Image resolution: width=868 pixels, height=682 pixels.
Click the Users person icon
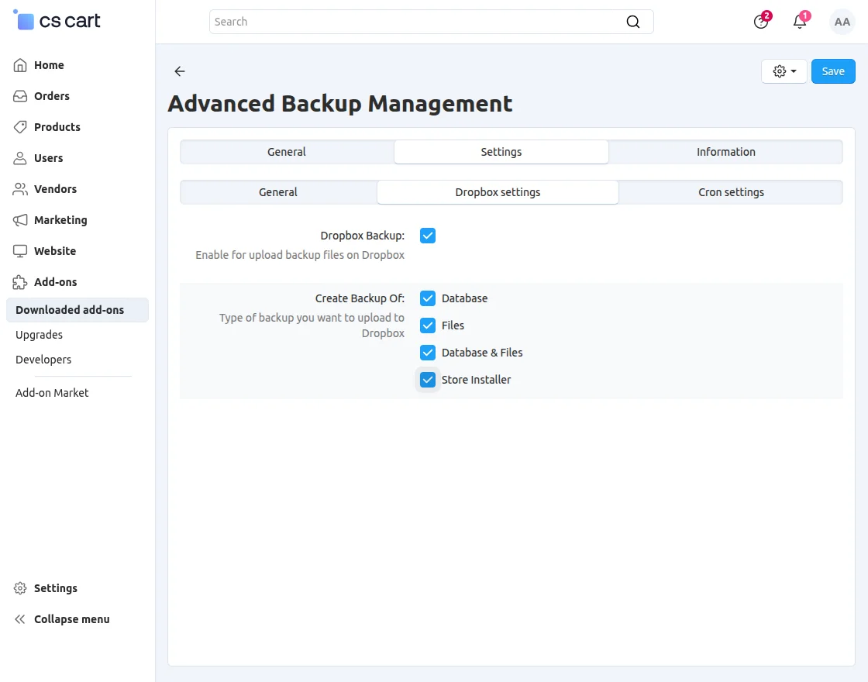point(20,158)
